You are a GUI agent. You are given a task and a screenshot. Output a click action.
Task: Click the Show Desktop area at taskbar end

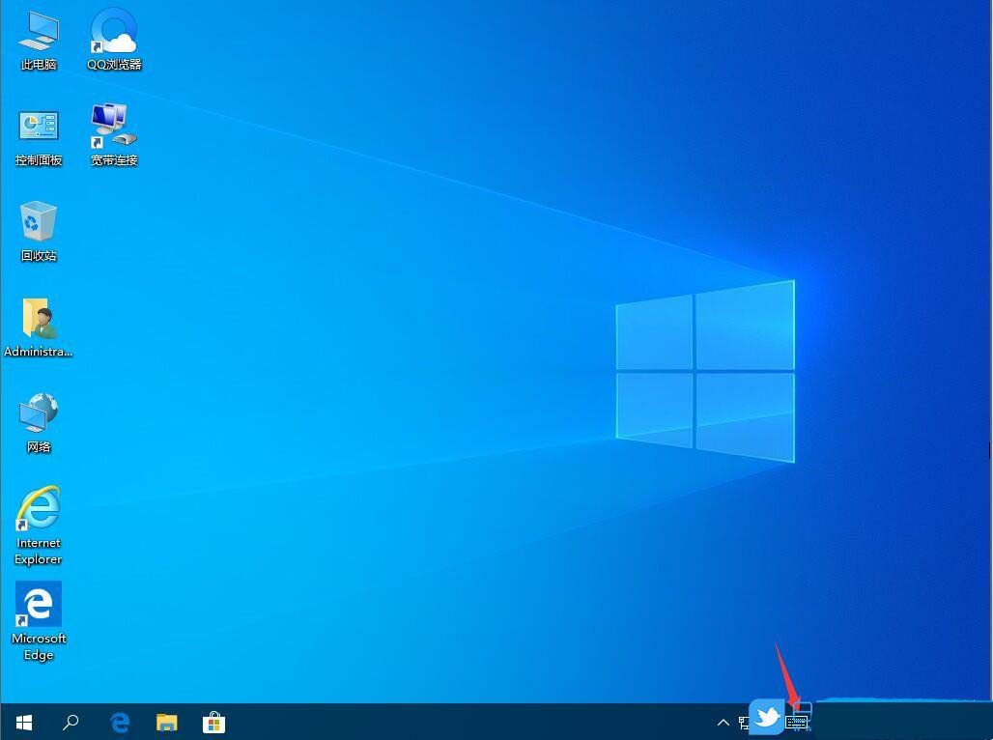coord(989,722)
